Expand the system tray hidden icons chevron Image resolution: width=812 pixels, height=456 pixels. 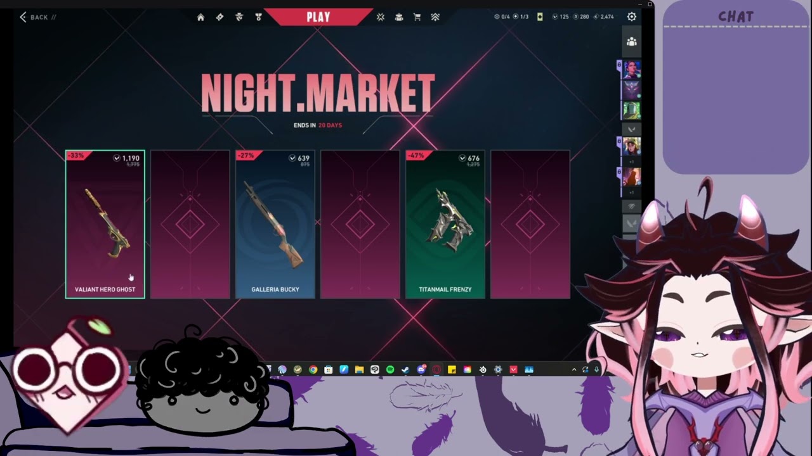click(574, 369)
